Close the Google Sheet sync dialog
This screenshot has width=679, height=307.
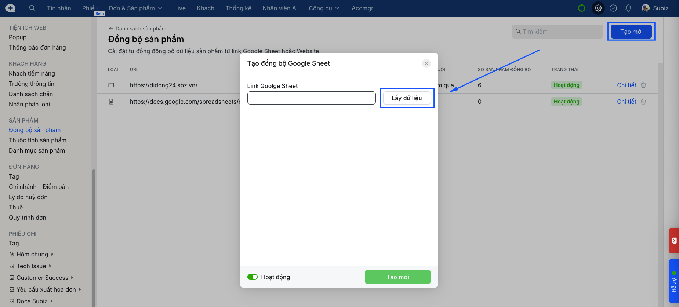pyautogui.click(x=426, y=63)
